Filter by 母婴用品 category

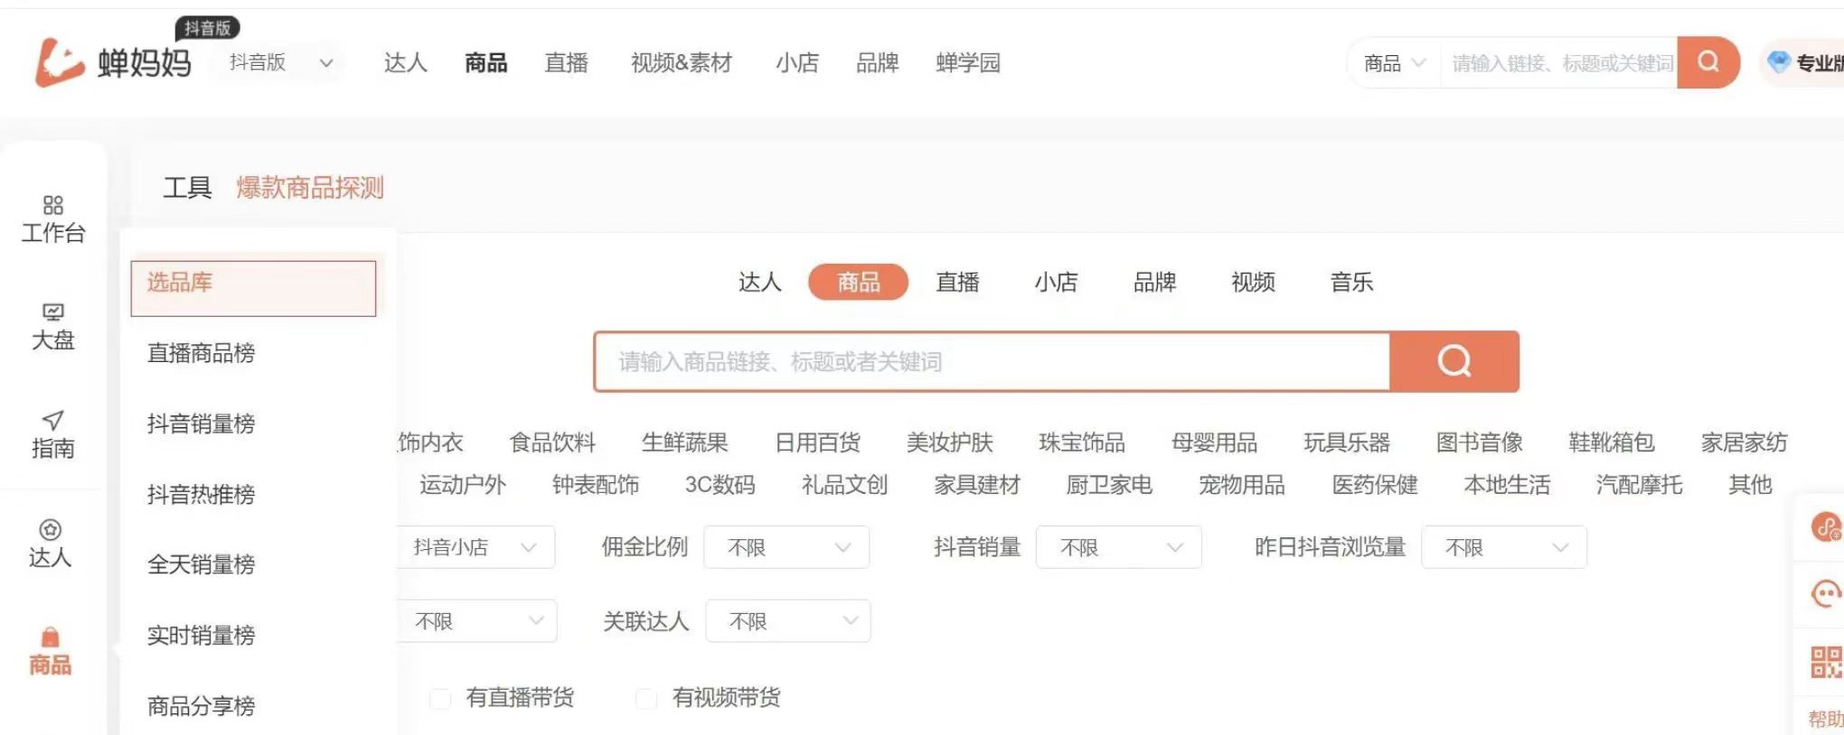[1214, 442]
